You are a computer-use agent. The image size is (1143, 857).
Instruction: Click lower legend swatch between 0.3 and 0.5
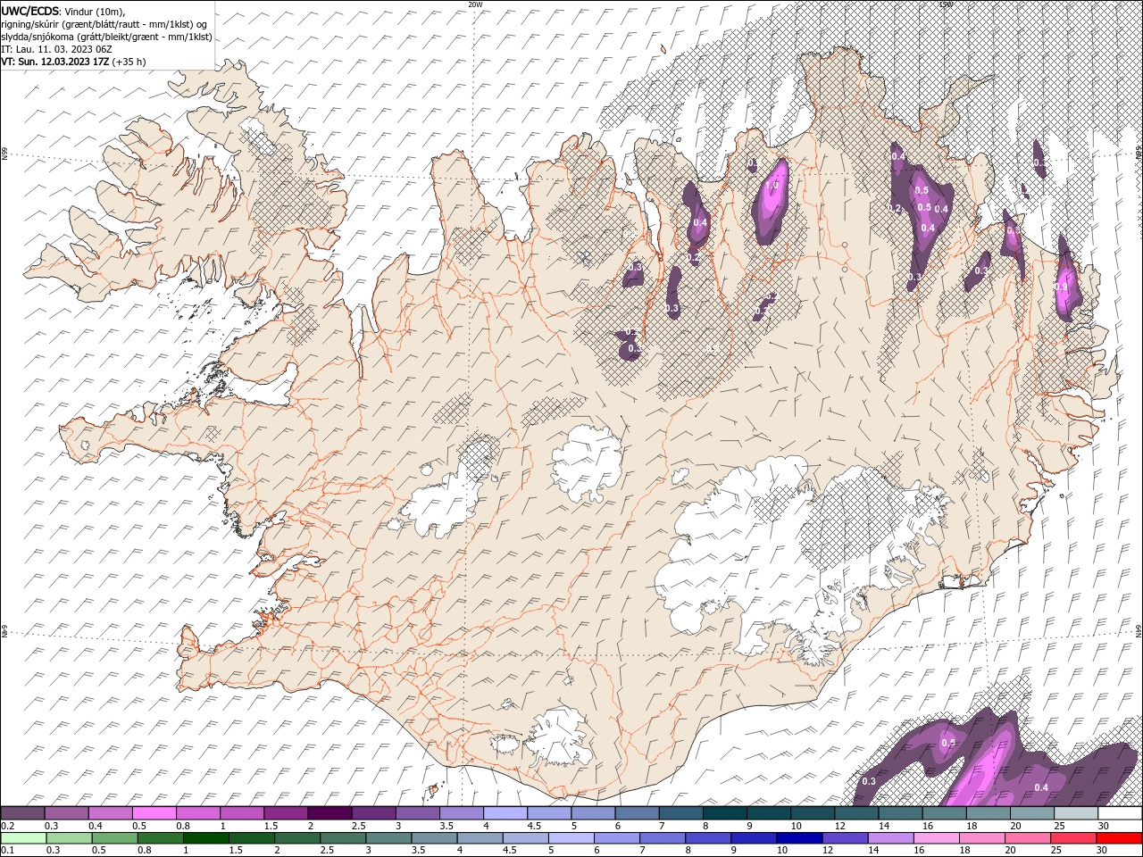point(69,838)
